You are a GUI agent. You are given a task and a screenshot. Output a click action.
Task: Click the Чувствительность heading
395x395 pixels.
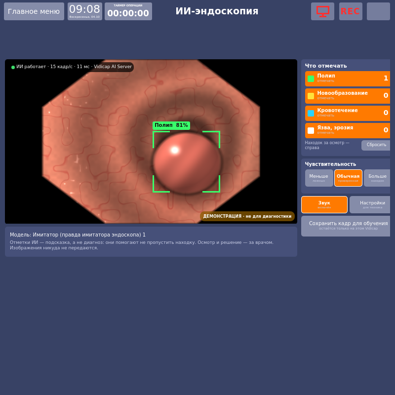(330, 164)
